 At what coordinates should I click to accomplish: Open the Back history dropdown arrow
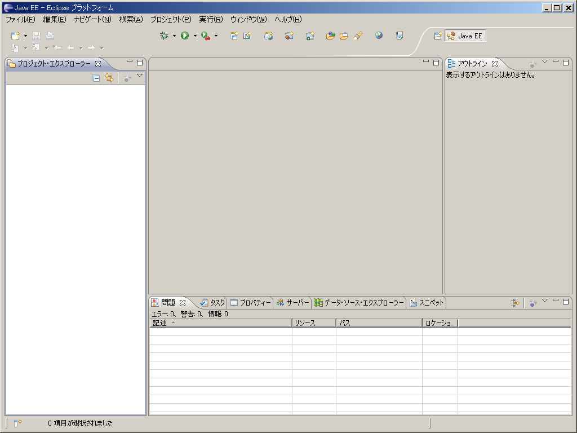point(81,48)
